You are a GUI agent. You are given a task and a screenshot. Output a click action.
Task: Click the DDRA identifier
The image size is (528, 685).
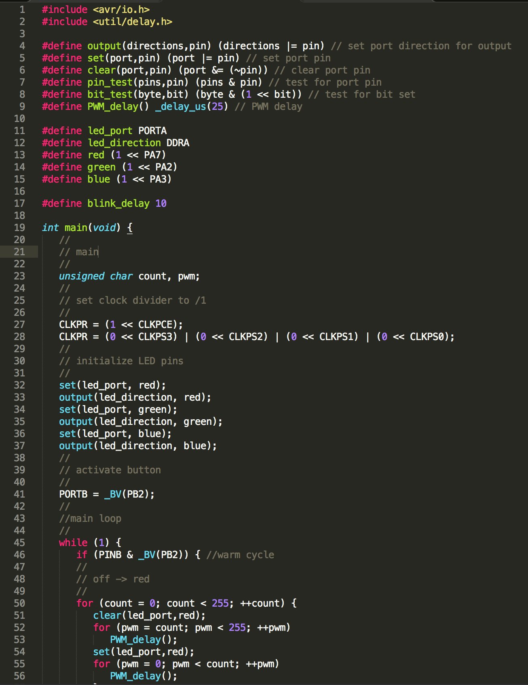178,143
